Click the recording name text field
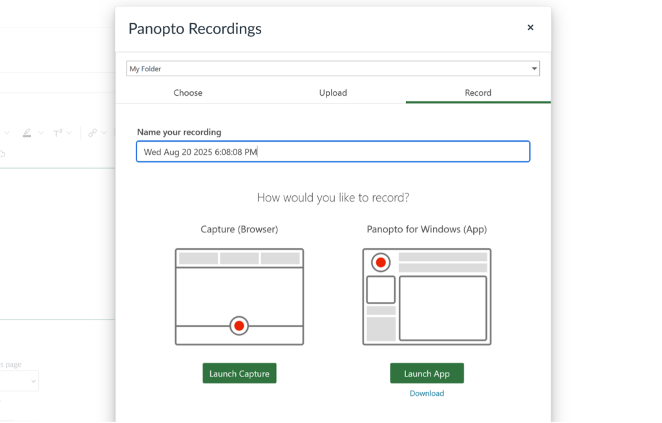 pos(333,152)
